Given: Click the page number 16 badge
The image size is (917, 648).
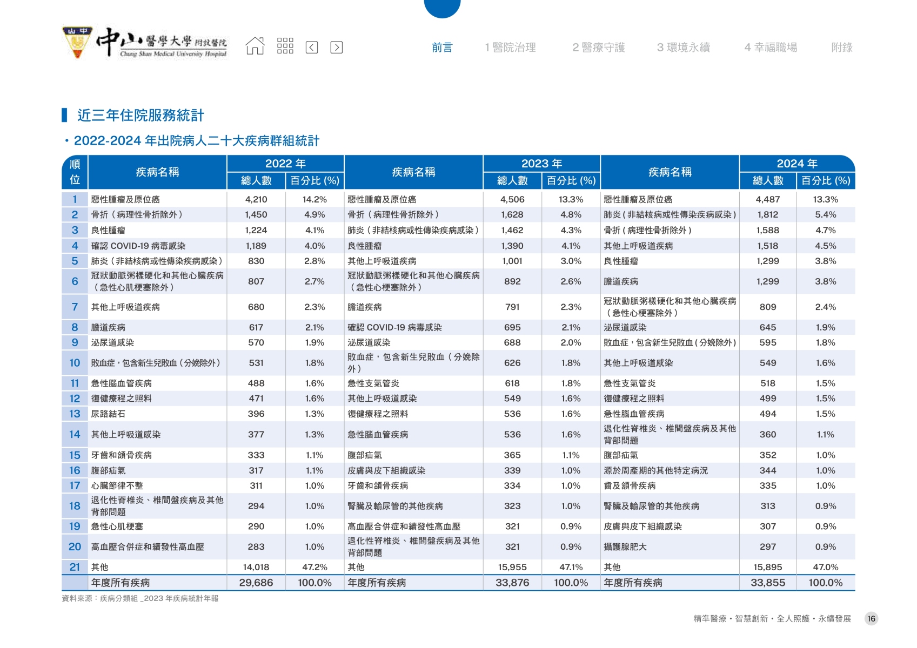Looking at the screenshot, I should [871, 619].
